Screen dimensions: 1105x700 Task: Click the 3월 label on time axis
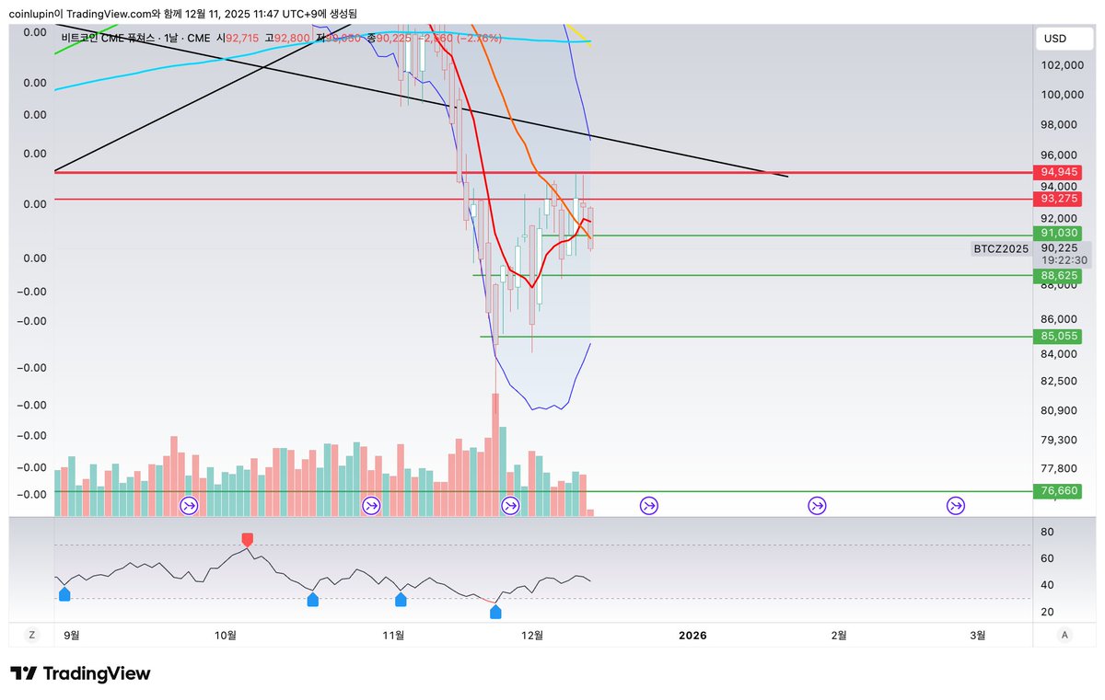[x=978, y=635]
